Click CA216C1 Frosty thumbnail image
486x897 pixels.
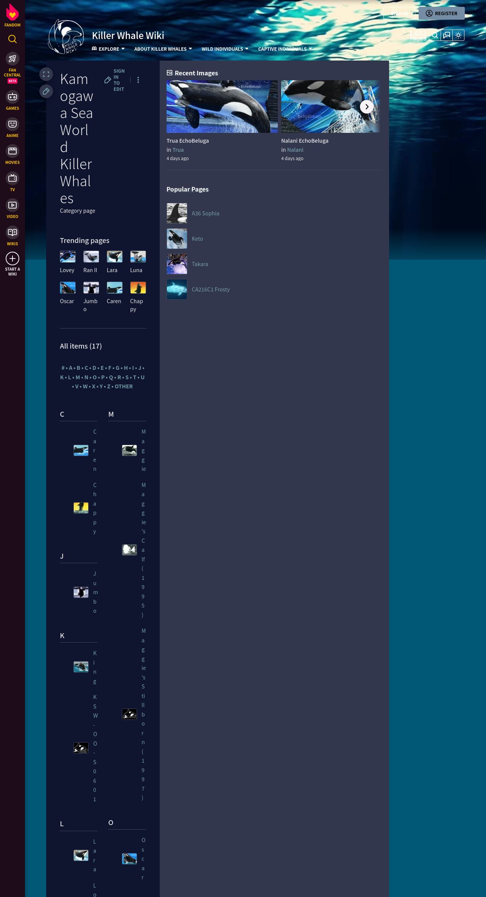(177, 289)
